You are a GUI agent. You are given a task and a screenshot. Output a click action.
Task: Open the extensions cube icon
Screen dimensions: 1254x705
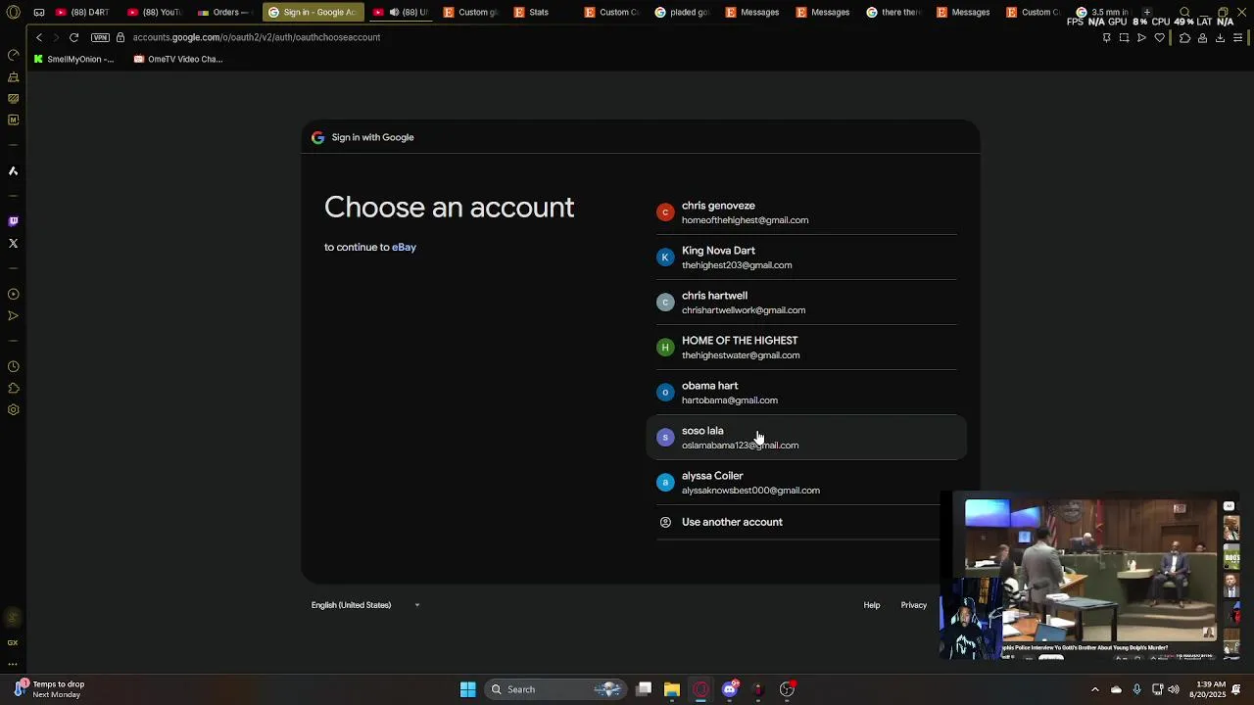tap(1184, 37)
